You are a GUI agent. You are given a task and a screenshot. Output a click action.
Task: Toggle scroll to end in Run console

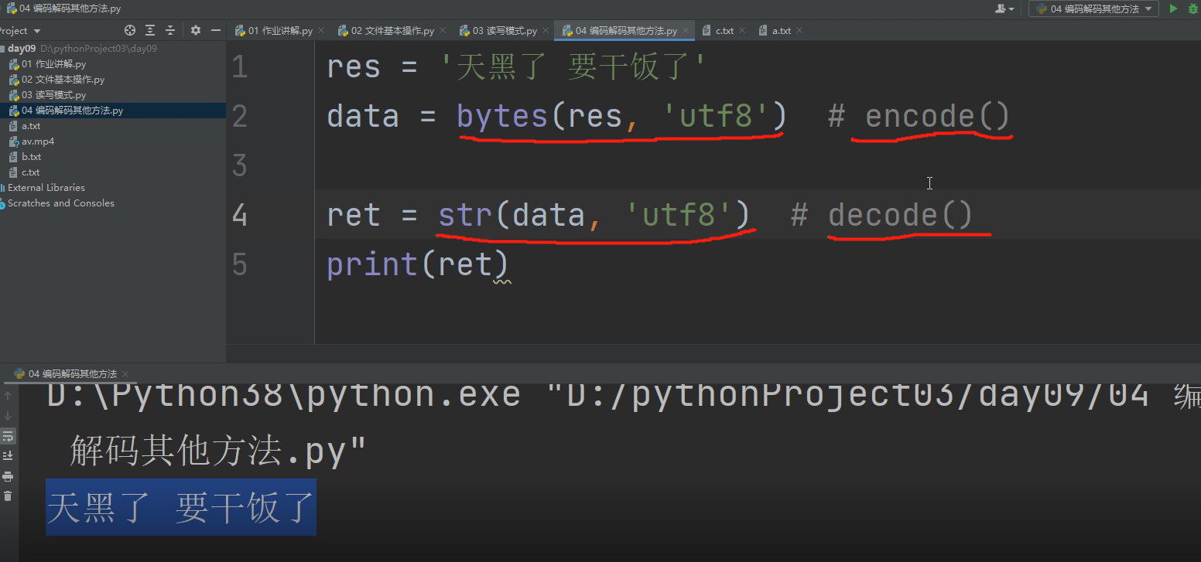click(x=8, y=456)
